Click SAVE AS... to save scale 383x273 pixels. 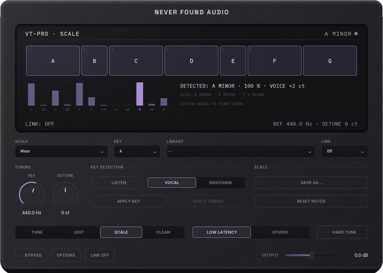coord(311,183)
